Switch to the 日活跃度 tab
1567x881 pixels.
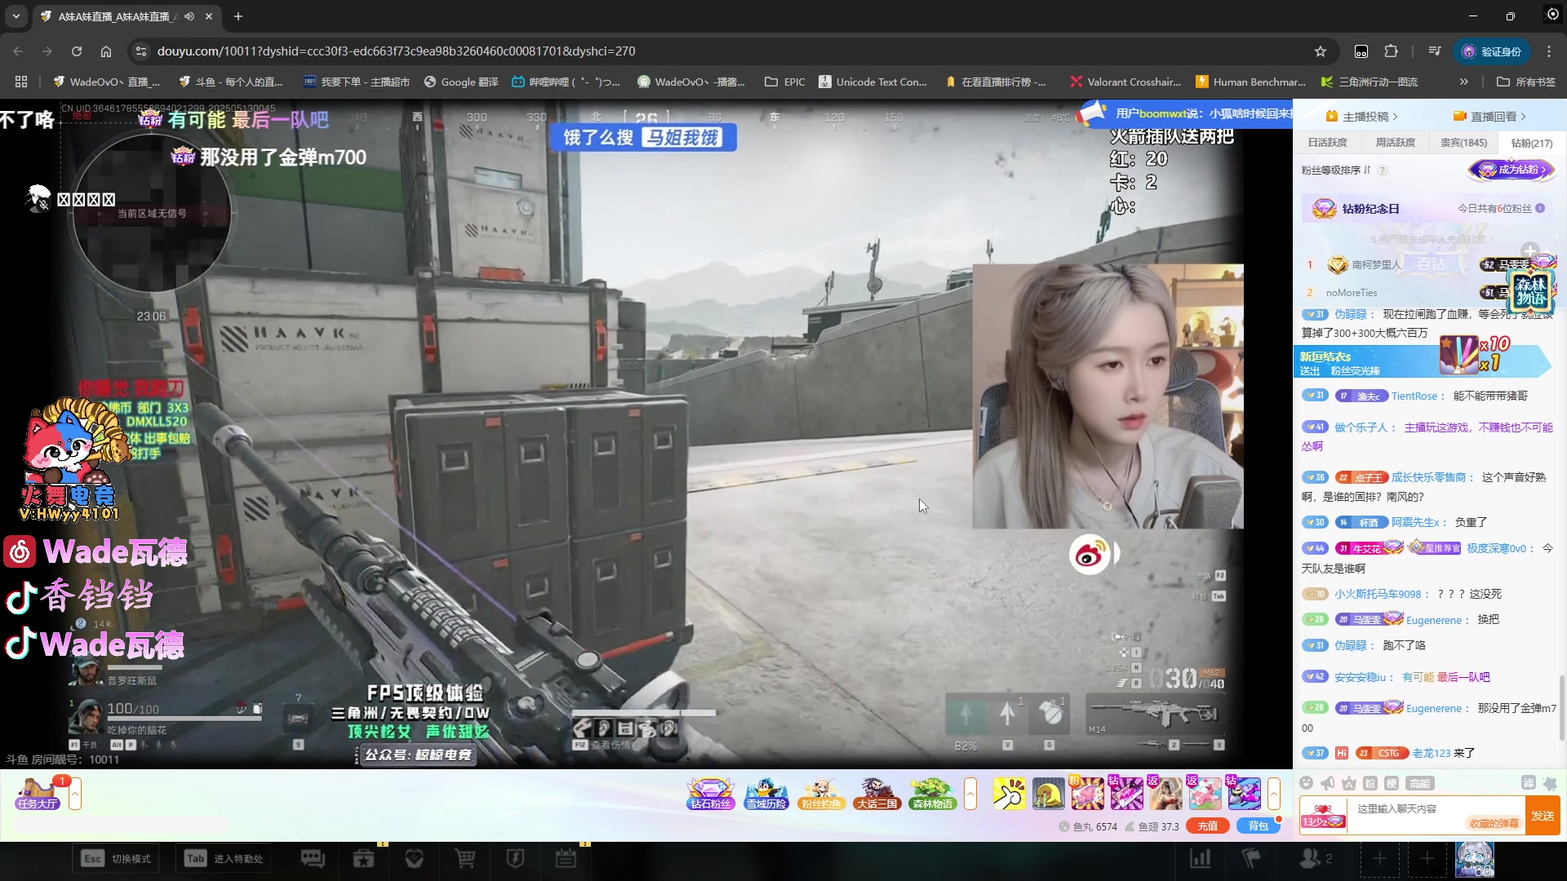click(x=1327, y=143)
